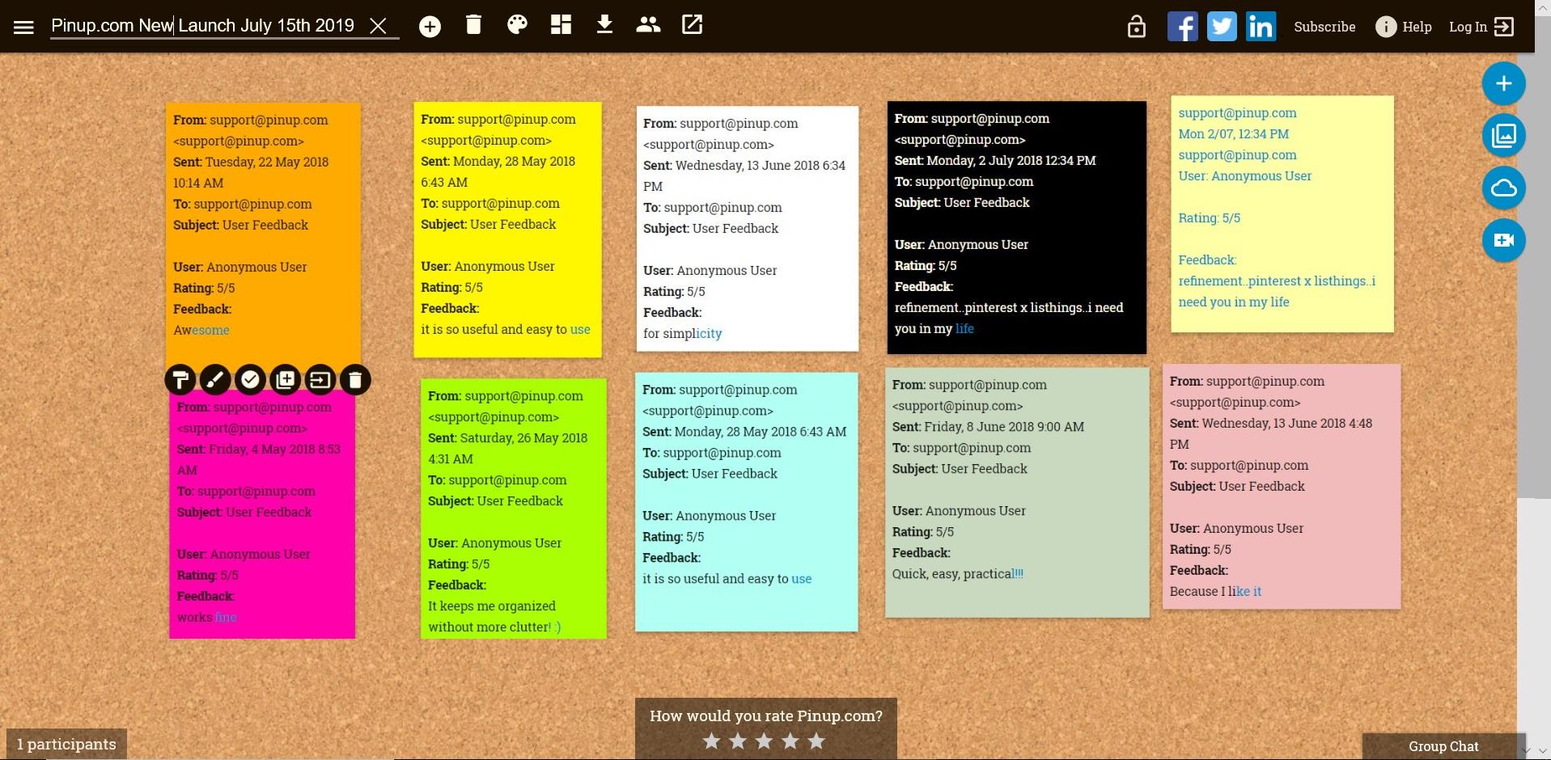
Task: Click the Log In button
Action: 1481,27
